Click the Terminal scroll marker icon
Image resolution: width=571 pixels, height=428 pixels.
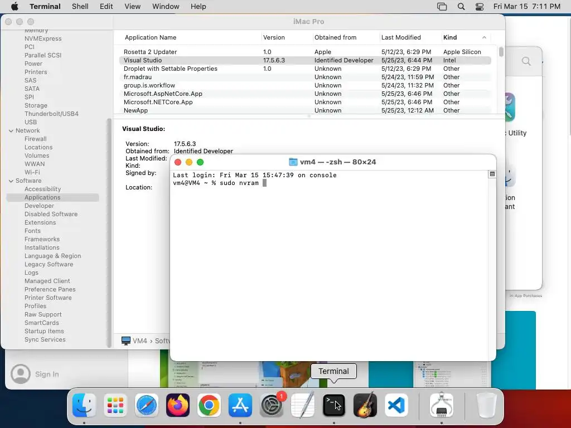[x=492, y=174]
